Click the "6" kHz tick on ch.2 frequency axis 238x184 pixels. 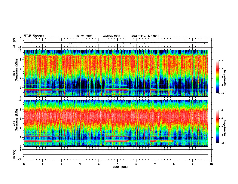pos(21,119)
